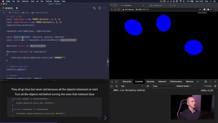Open the browser extensions puzzle icon

(208, 10)
